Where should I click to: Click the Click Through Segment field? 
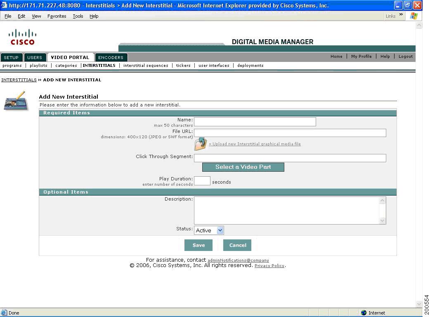290,158
